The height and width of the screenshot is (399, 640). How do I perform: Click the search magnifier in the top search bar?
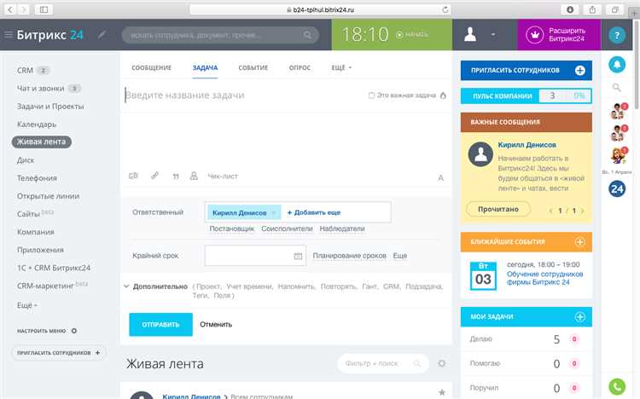(307, 35)
